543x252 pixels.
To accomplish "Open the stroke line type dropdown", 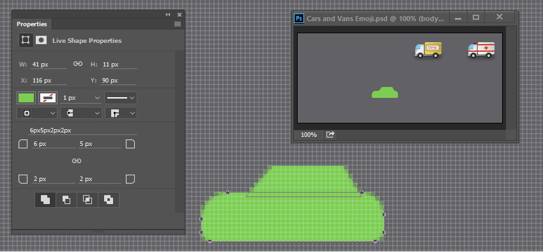I will coord(121,98).
